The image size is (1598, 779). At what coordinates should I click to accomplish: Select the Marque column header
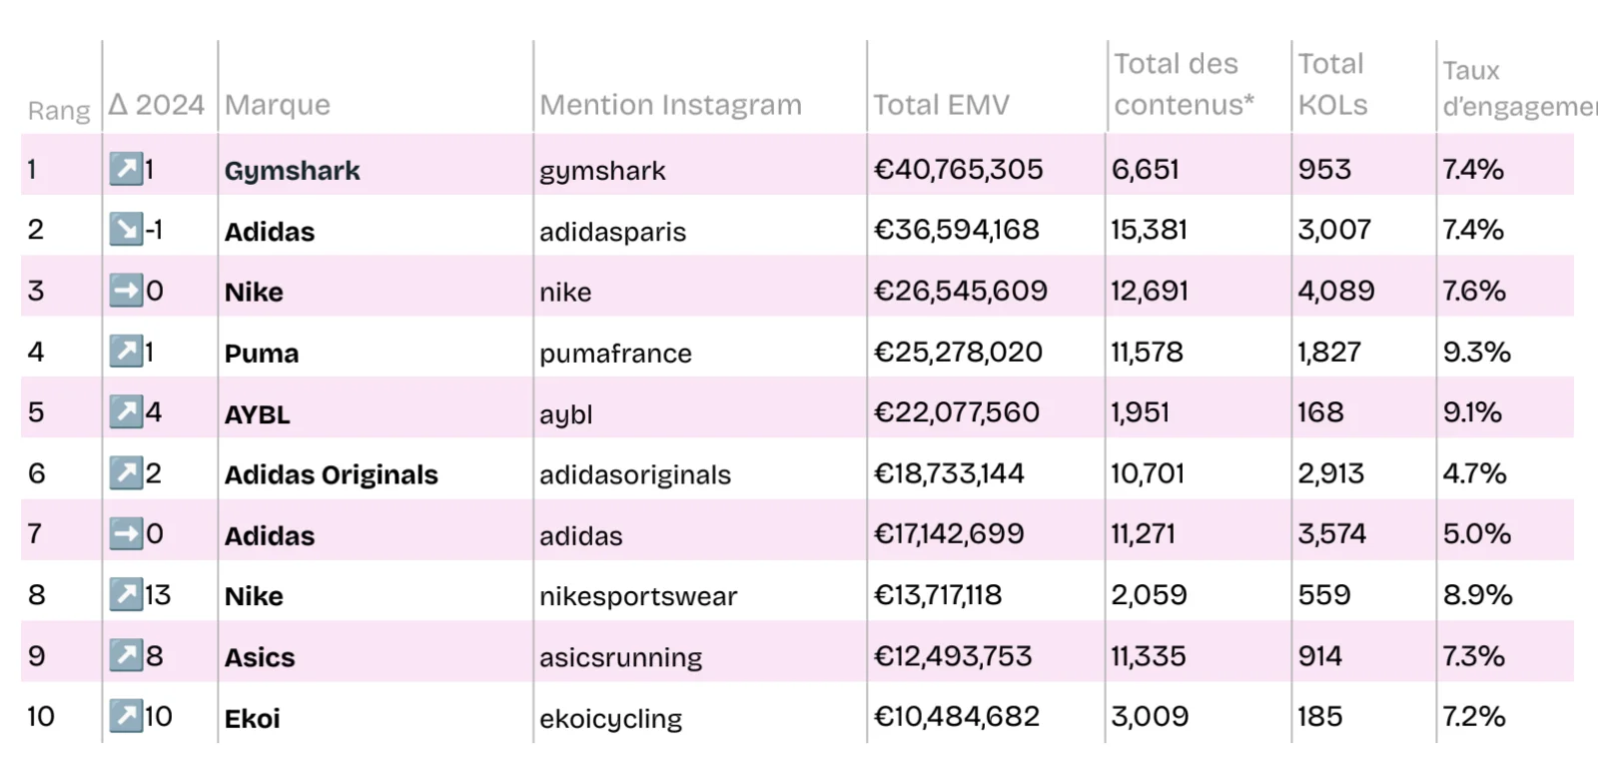(277, 105)
